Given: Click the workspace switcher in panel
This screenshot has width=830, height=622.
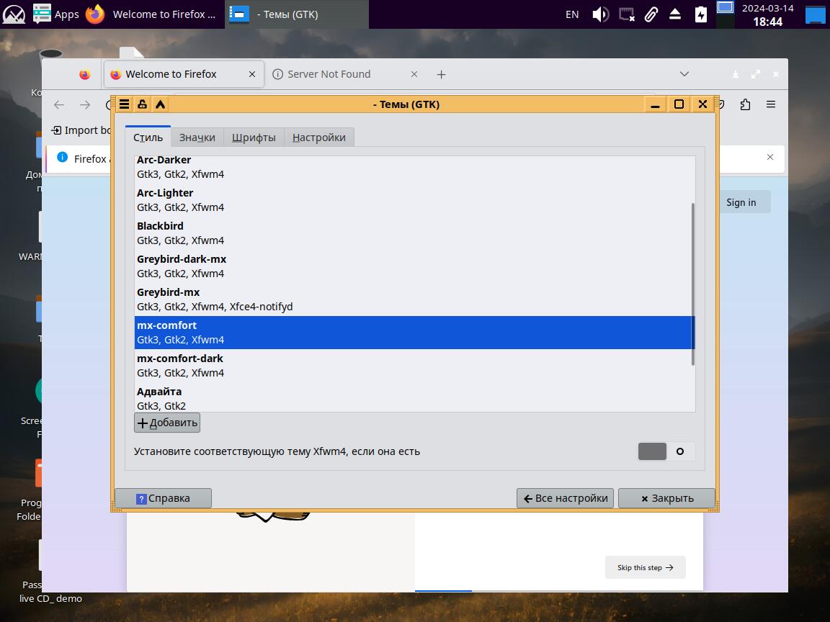Looking at the screenshot, I should 726,14.
